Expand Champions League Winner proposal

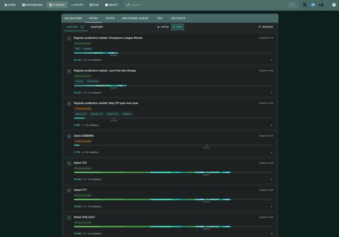coord(272,60)
